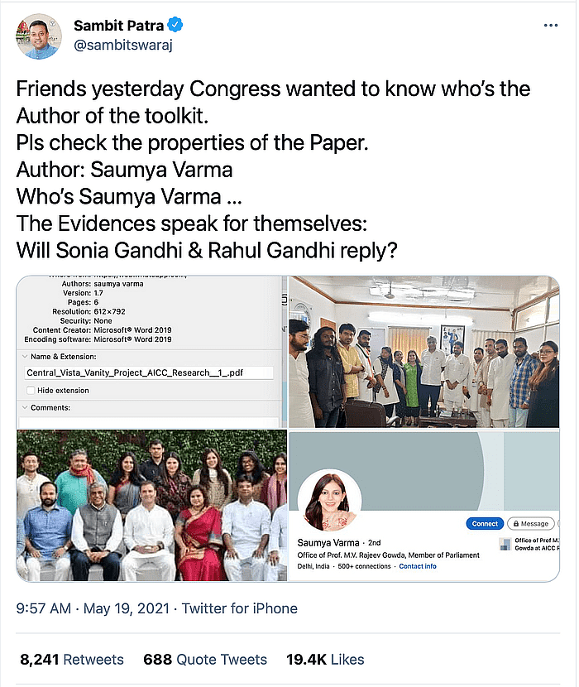Click the lock icon on the Message button

pyautogui.click(x=514, y=523)
